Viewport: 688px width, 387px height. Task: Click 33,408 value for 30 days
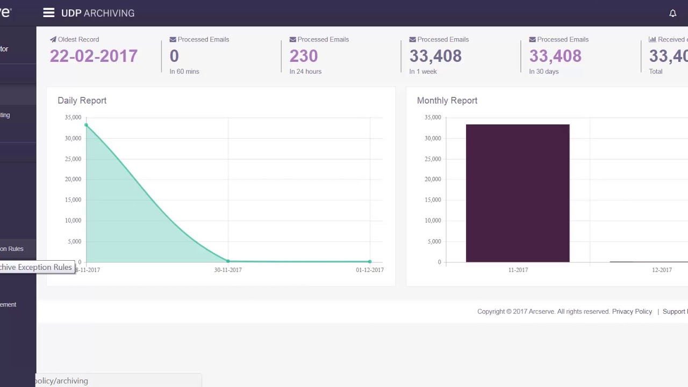click(555, 56)
